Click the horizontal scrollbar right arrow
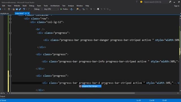 point(178,93)
